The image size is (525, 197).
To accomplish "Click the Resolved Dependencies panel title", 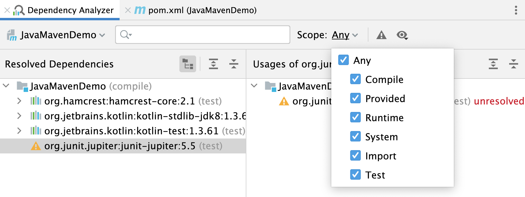I will coord(59,64).
